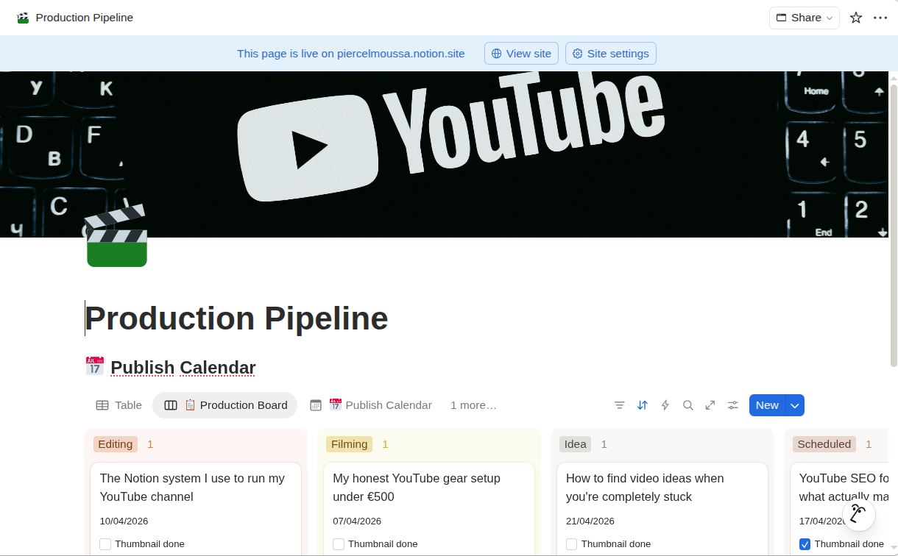Open database full-page with expand arrows icon
Image resolution: width=898 pixels, height=556 pixels.
pos(710,405)
